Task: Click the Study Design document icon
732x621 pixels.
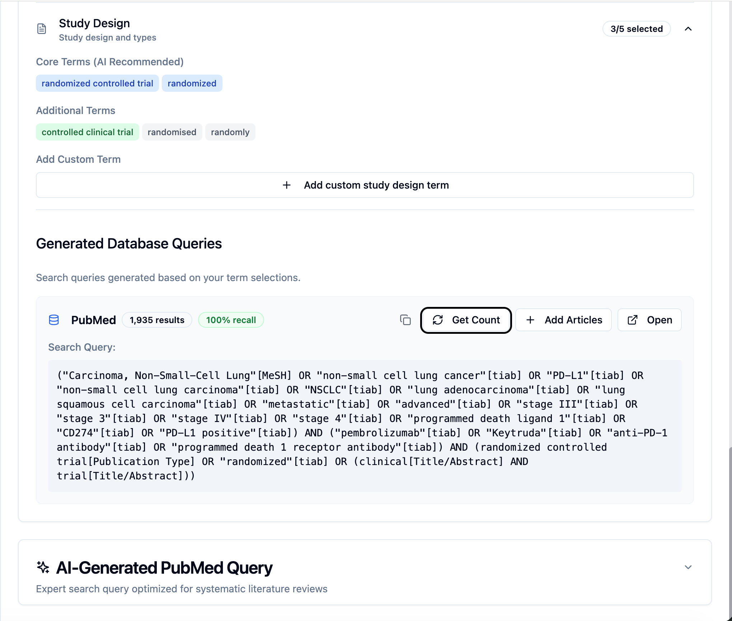Action: point(42,29)
